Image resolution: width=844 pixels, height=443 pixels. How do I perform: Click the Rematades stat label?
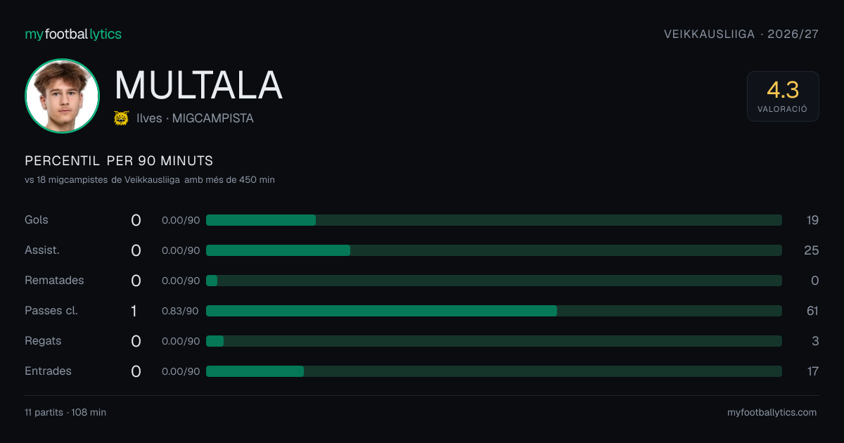click(54, 281)
